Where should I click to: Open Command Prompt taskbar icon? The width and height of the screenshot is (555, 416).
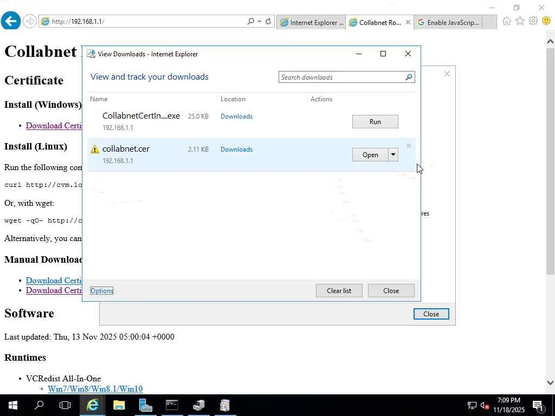(x=172, y=405)
